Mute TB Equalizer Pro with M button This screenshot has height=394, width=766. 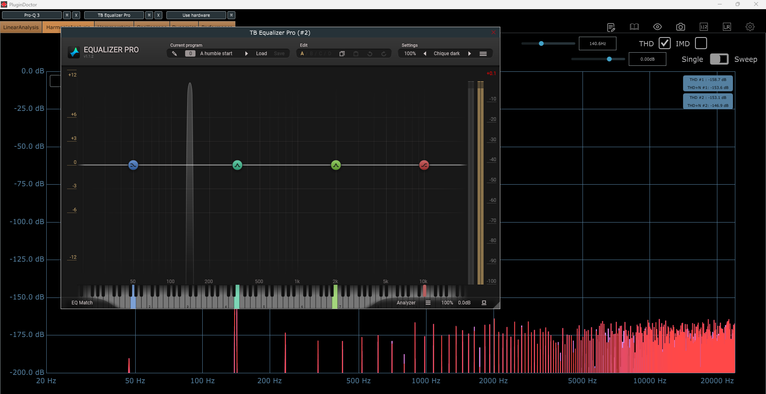point(149,15)
